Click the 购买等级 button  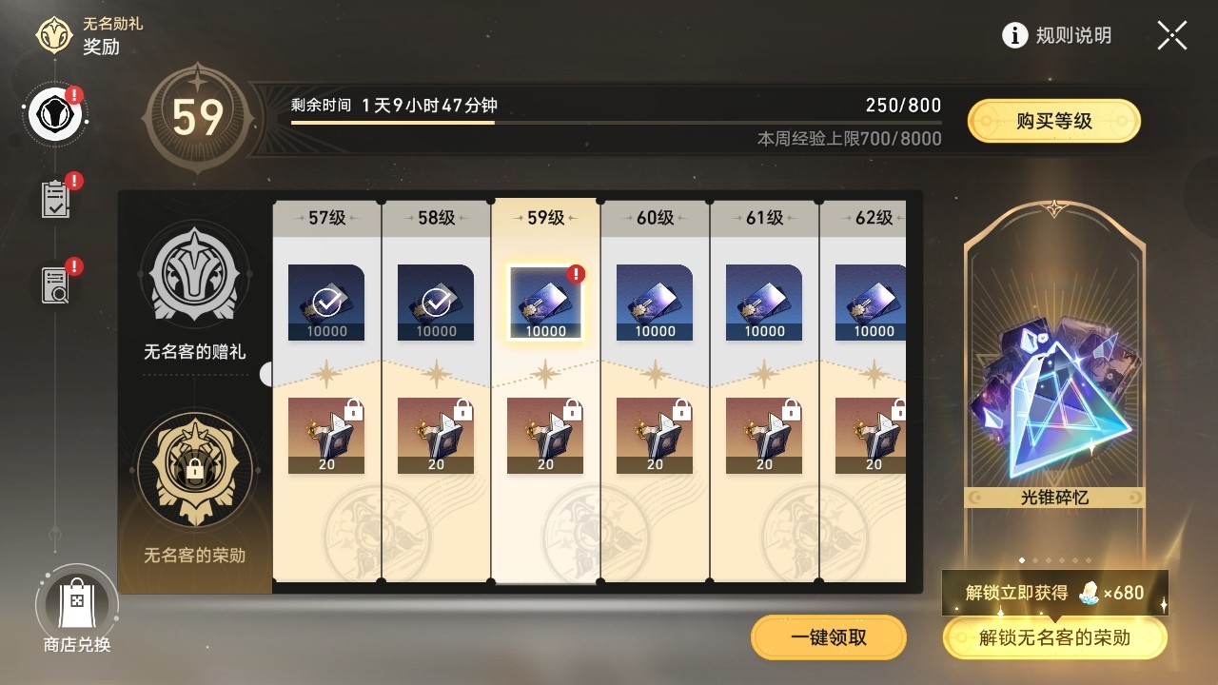[1054, 121]
